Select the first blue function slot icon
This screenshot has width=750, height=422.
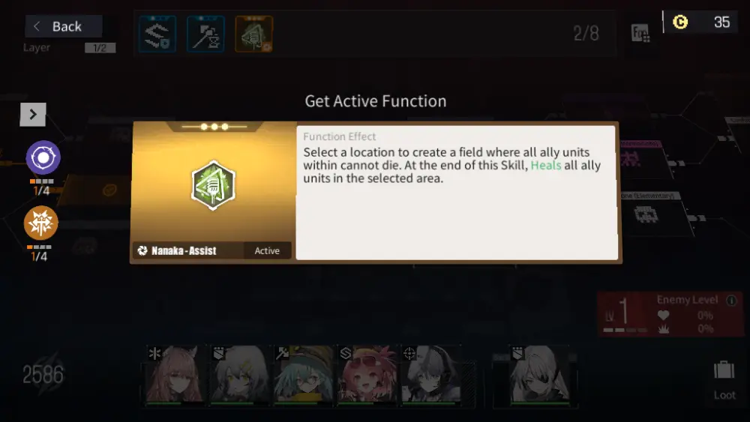[157, 34]
